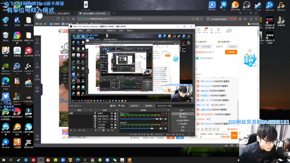Switch to the hao123 browser tab
The image size is (290, 163).
pyautogui.click(x=61, y=13)
